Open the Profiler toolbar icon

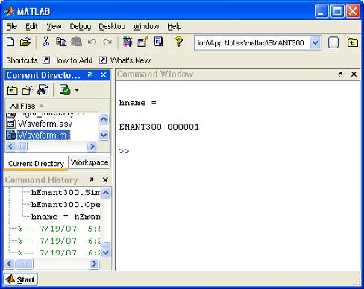point(158,42)
